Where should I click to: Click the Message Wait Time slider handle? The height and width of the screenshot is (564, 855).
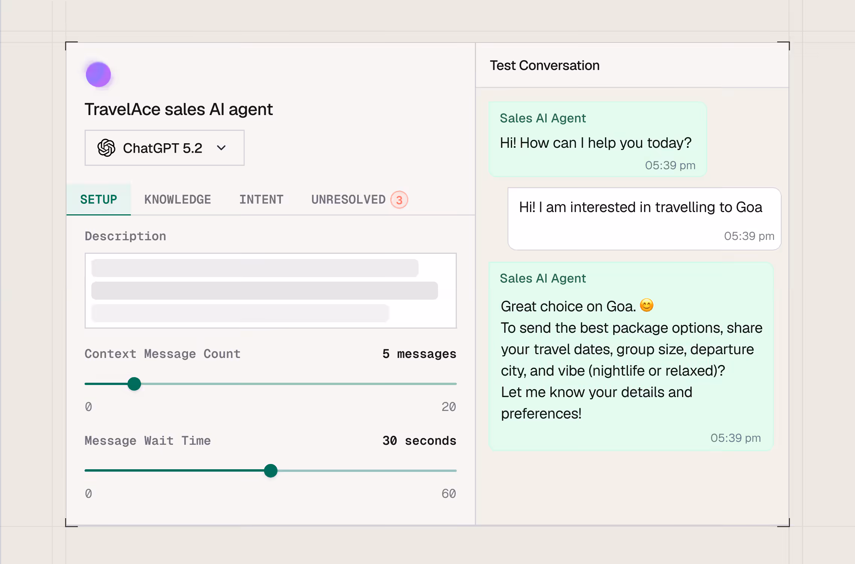271,471
